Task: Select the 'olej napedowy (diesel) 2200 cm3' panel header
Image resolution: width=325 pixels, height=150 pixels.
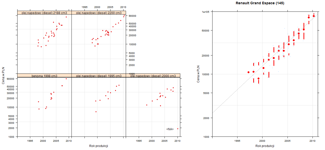Action: 99,13
